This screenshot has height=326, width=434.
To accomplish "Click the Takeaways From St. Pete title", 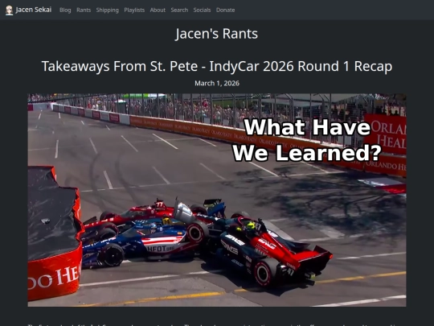I will 217,66.
